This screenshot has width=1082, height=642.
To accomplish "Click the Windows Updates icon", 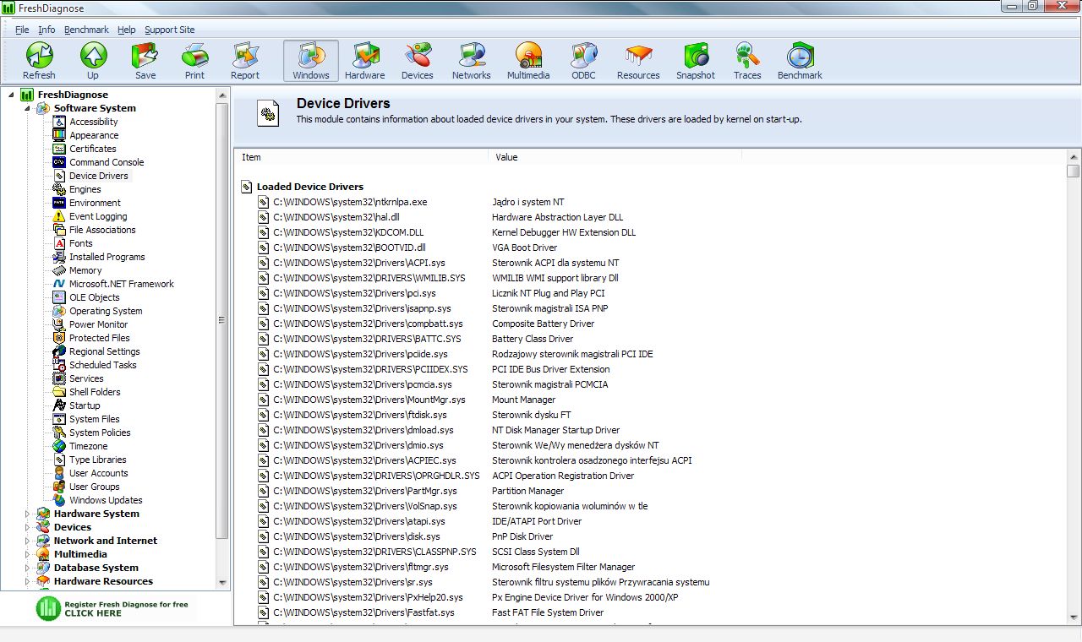I will 59,500.
